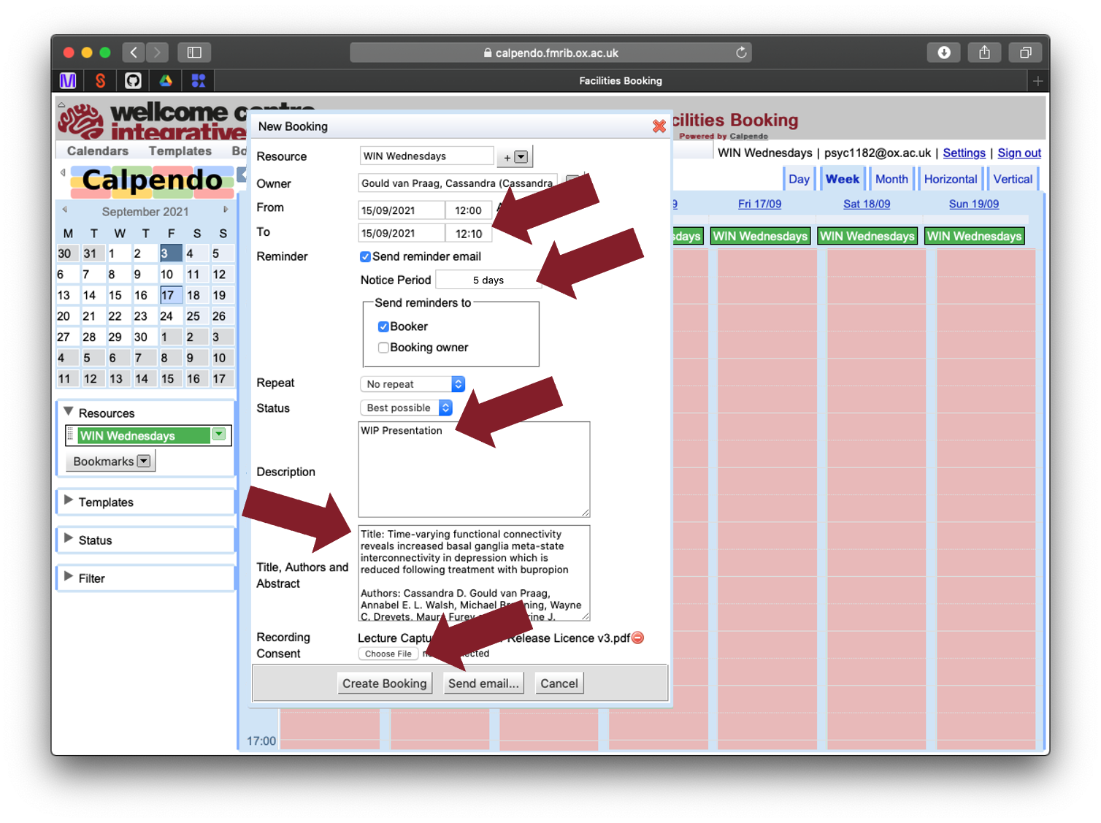Viewport: 1101px width, 823px height.
Task: Switch to Day view tab
Action: coord(799,179)
